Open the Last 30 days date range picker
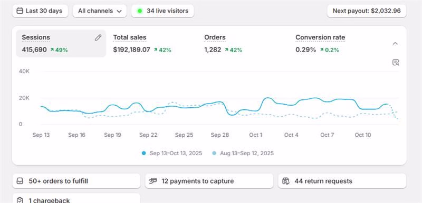Viewport: 422px width, 203px height. pos(40,11)
